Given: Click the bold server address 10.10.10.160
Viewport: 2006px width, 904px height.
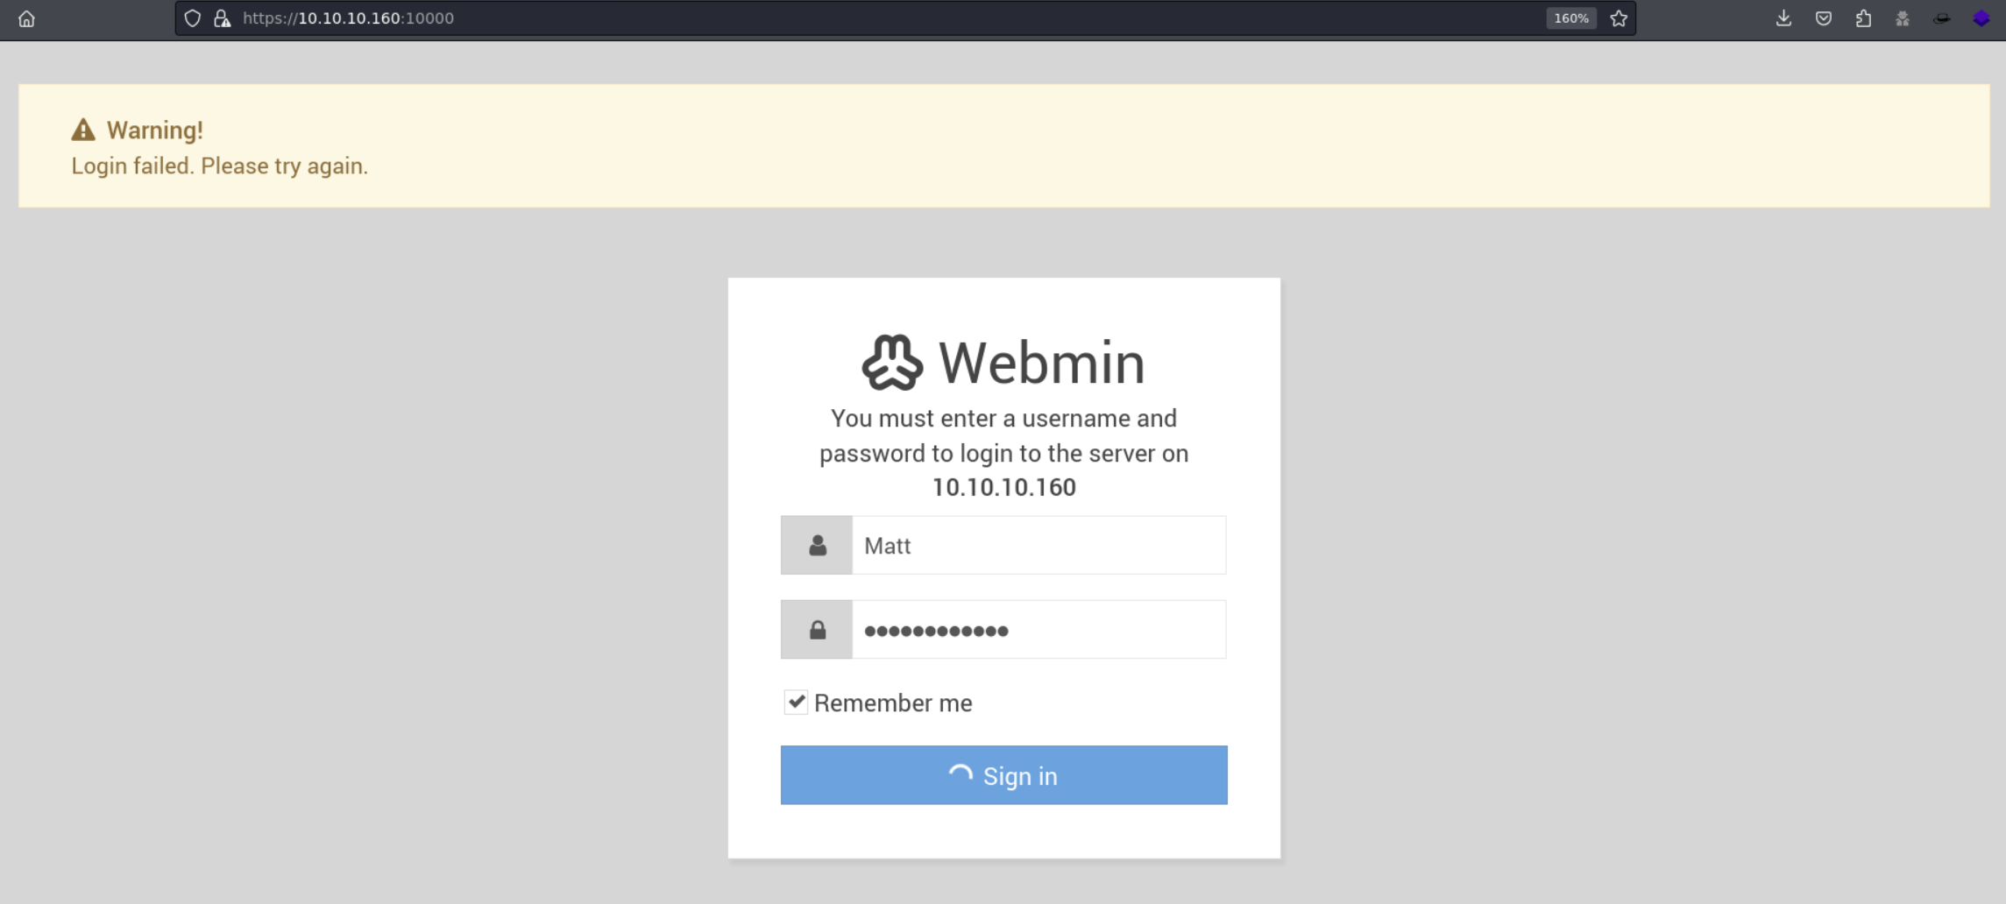Looking at the screenshot, I should (1004, 487).
